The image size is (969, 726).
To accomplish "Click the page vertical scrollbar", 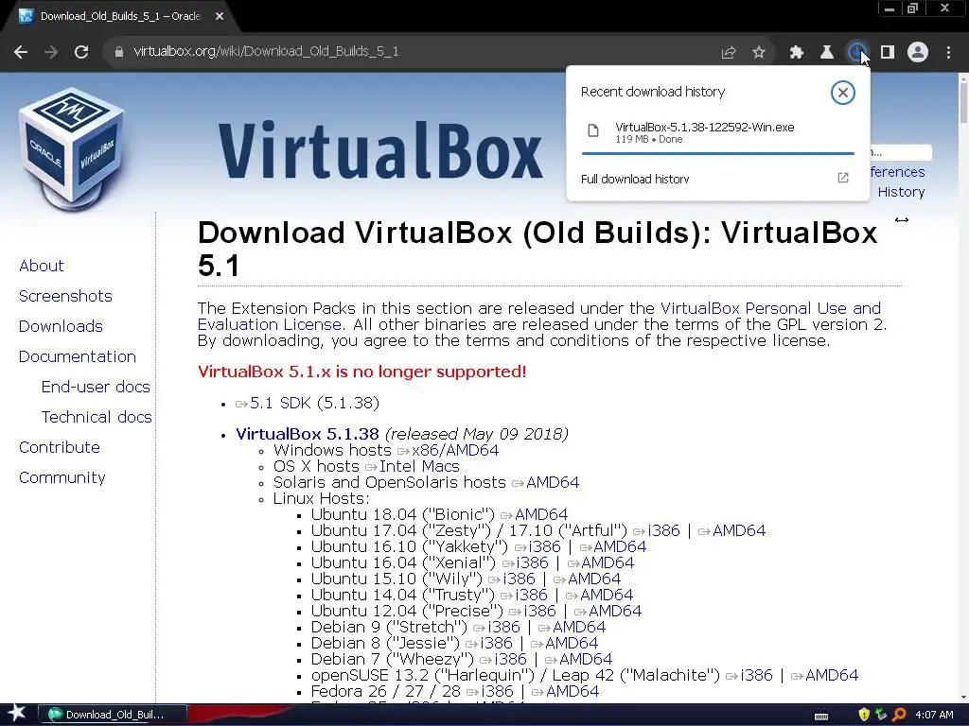I will pos(962,102).
